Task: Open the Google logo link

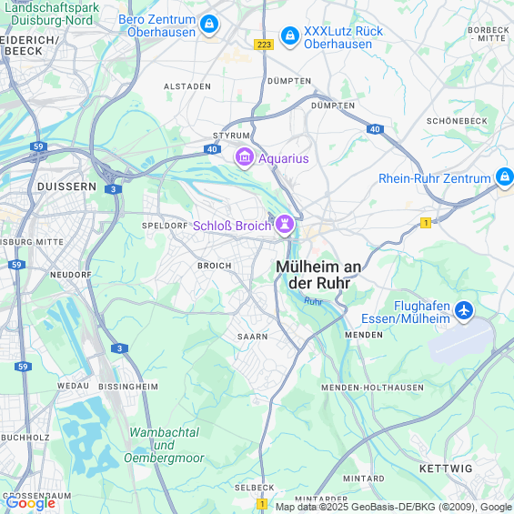Action: 31,503
